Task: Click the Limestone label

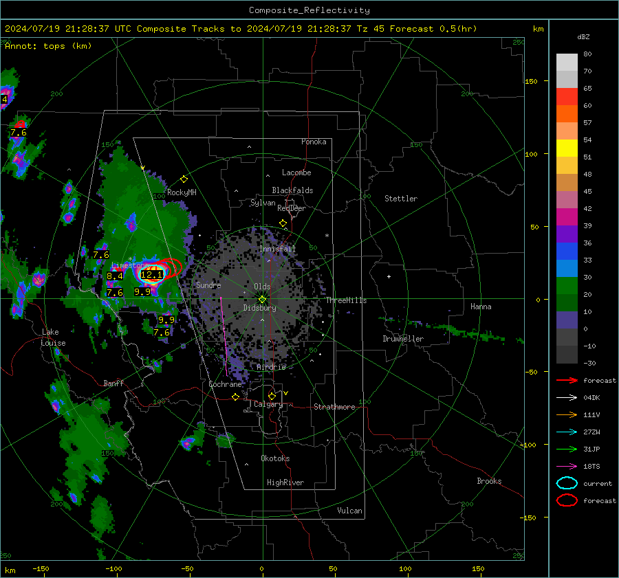Action: [130, 265]
